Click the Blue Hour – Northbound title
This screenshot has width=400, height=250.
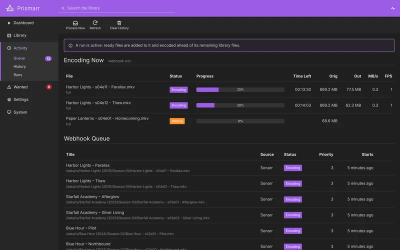coord(88,244)
